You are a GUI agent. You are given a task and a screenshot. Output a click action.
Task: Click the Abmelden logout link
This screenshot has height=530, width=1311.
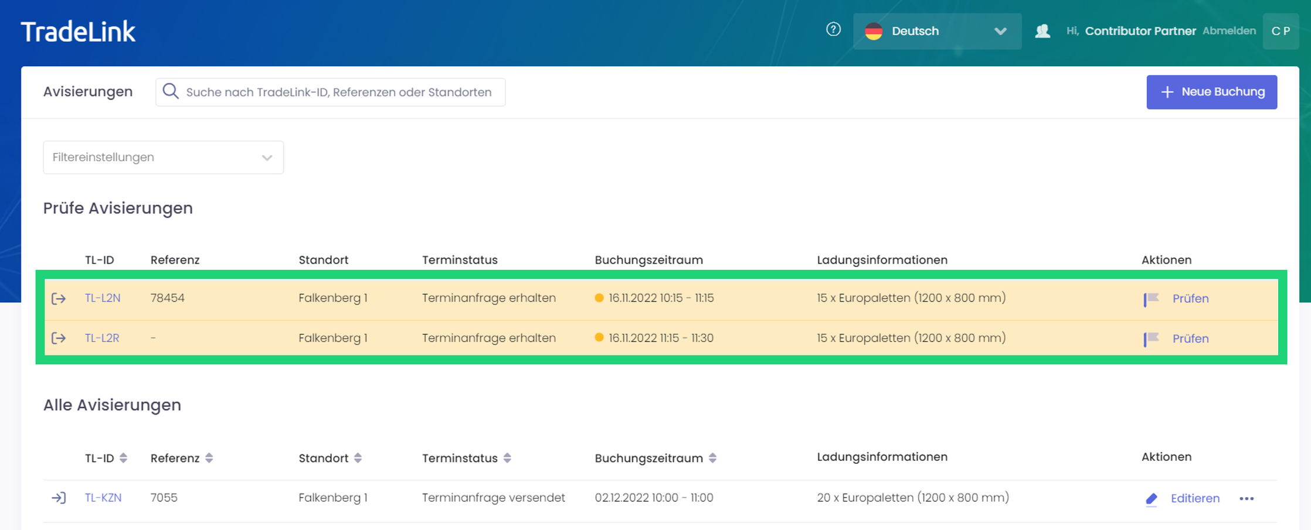1229,31
